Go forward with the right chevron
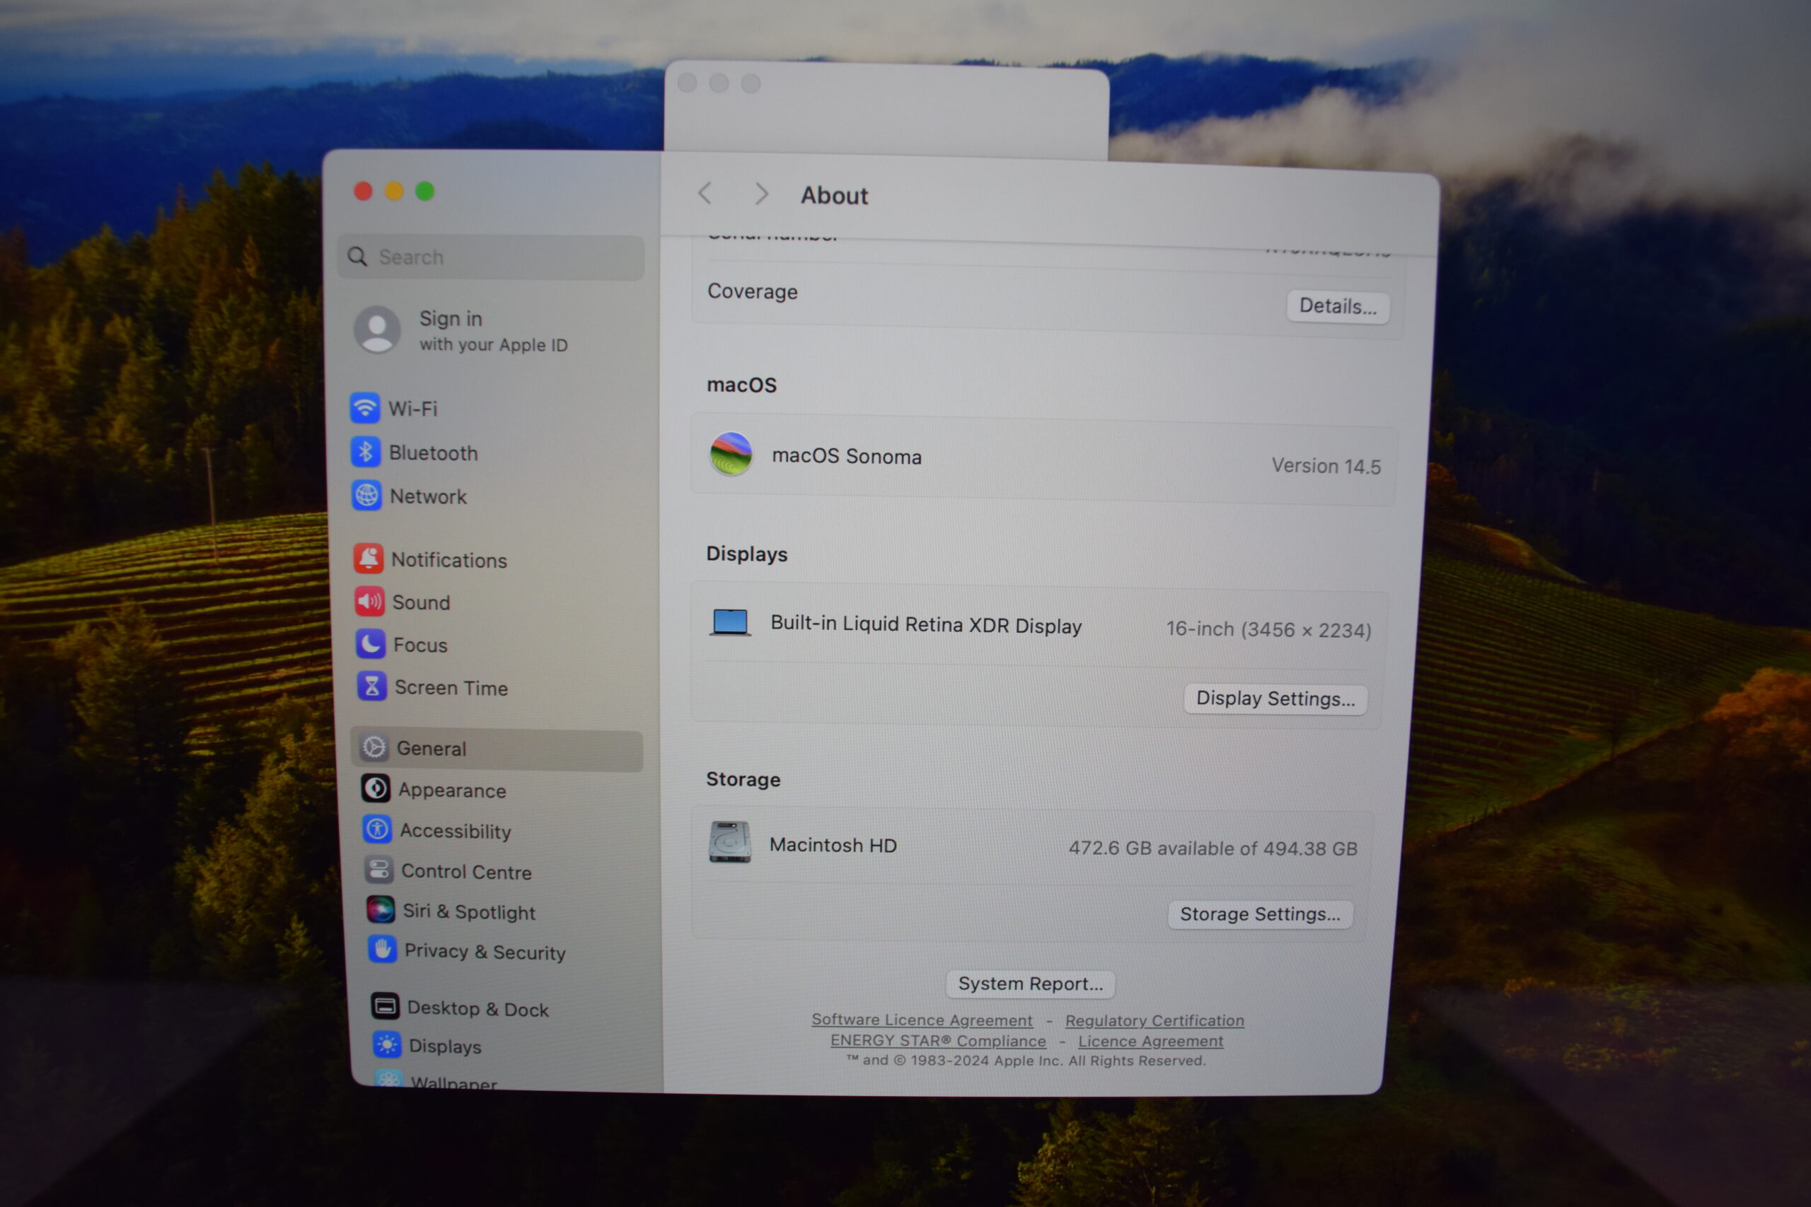Viewport: 1811px width, 1207px height. tap(761, 194)
